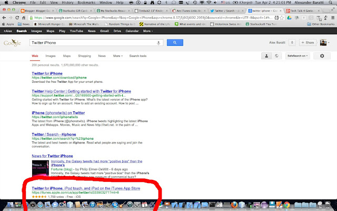Screen dimensions: 337x211
Task: Switch to the Are iTunes Links tab
Action: (189, 11)
